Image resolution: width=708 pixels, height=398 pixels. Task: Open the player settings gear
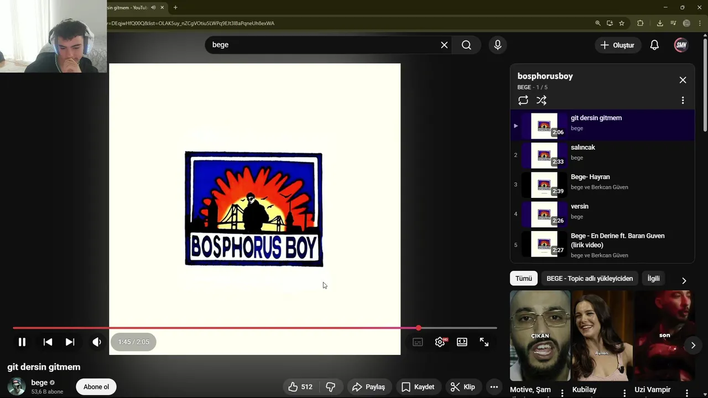[440, 342]
